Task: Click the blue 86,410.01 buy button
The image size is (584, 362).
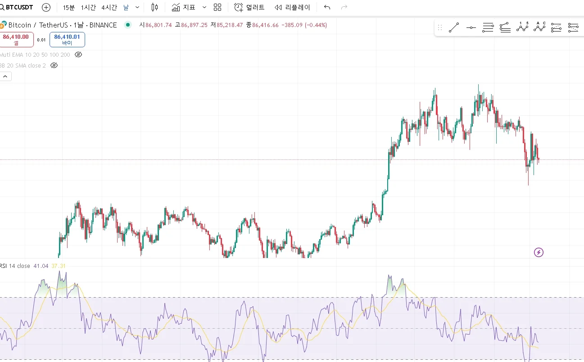Action: pyautogui.click(x=67, y=40)
